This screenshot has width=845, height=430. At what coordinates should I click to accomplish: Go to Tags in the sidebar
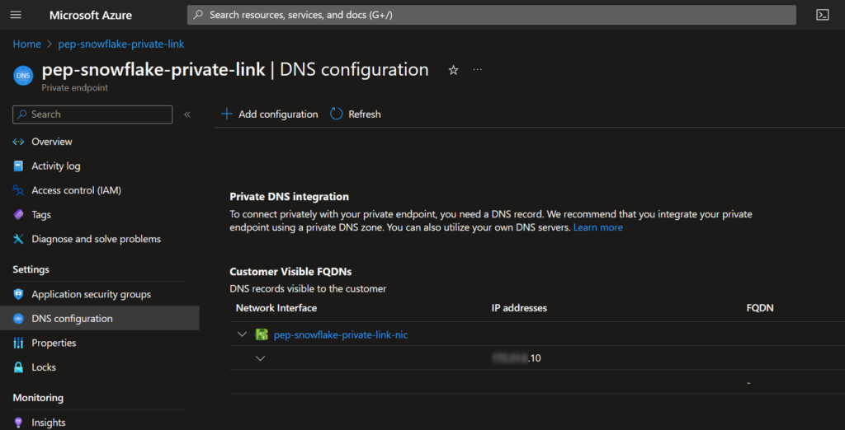[x=41, y=214]
